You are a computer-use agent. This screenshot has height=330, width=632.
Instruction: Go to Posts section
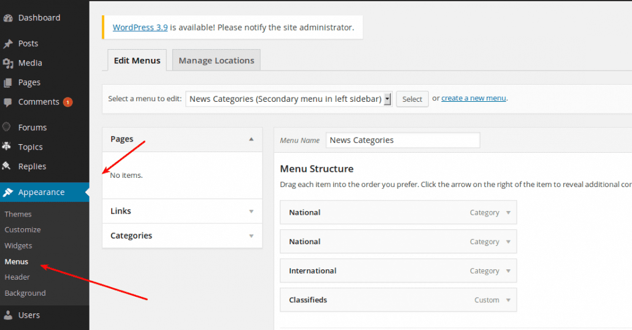28,44
